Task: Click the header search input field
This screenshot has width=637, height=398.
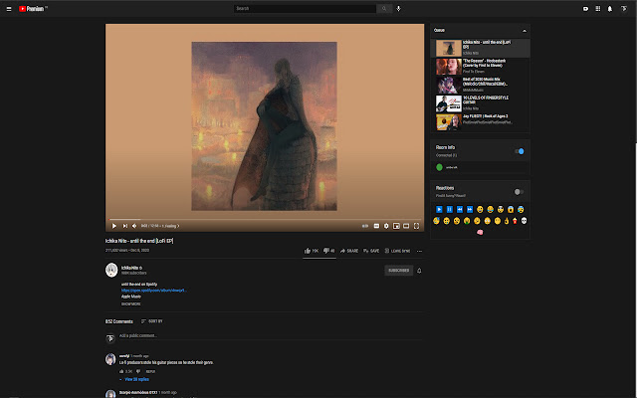Action: (x=305, y=9)
